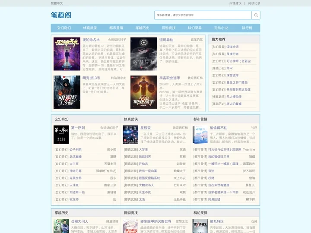The height and width of the screenshot is (233, 311).
Task: Open the 星辰变 title link
Action: [x=146, y=128]
